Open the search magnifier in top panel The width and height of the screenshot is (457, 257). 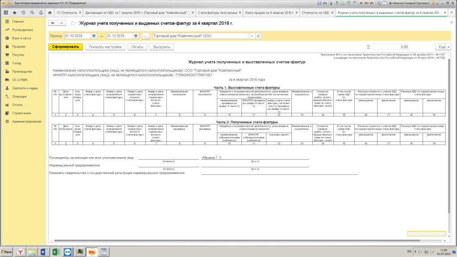[32, 12]
